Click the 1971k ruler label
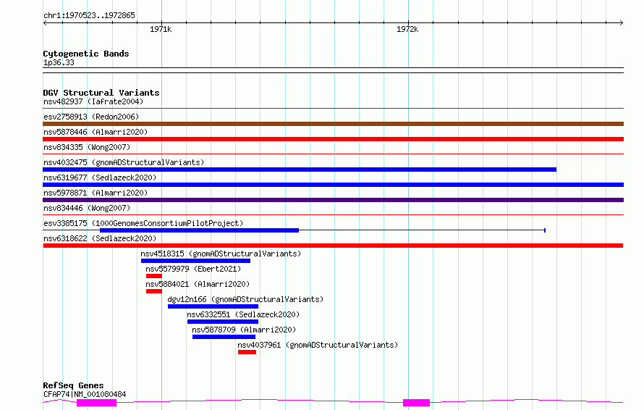 161,29
